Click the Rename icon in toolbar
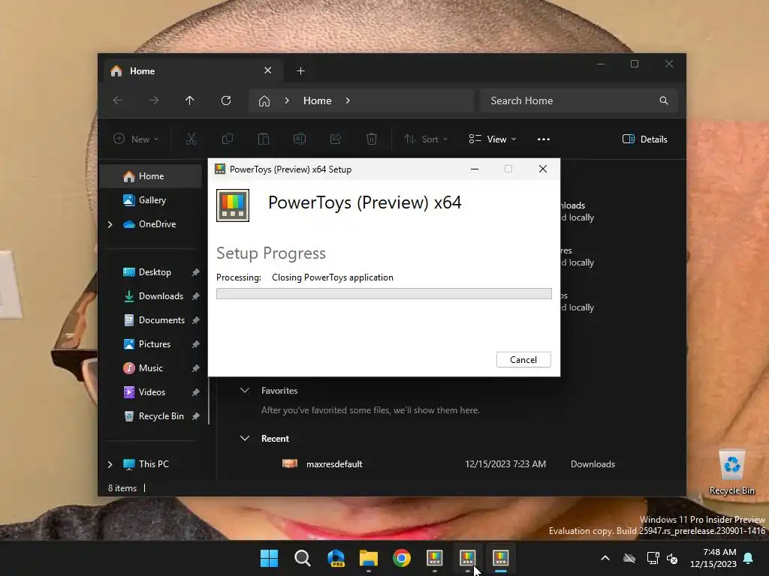This screenshot has width=769, height=576. (x=300, y=139)
